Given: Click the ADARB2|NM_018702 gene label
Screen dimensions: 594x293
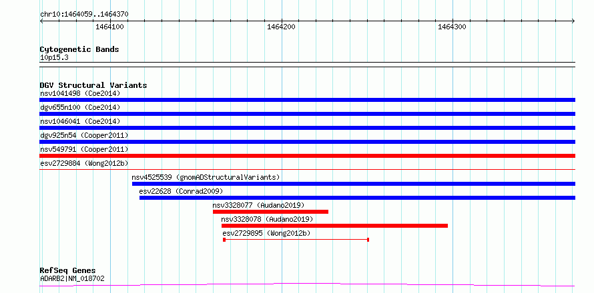Looking at the screenshot, I should (x=72, y=279).
